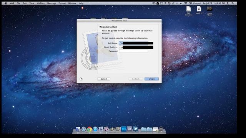Open the App Store dock icon
Viewport: 246px width, 138px height.
(95, 129)
